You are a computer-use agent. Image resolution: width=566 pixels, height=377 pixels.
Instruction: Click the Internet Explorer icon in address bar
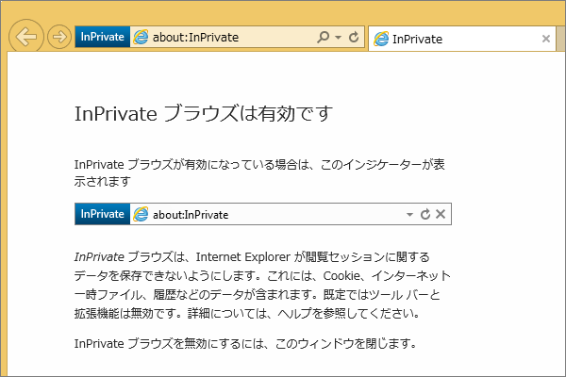141,37
